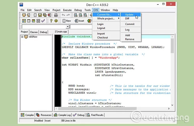The height and width of the screenshot is (126, 194).
Task: Open the Window menu
Action: (105, 10)
